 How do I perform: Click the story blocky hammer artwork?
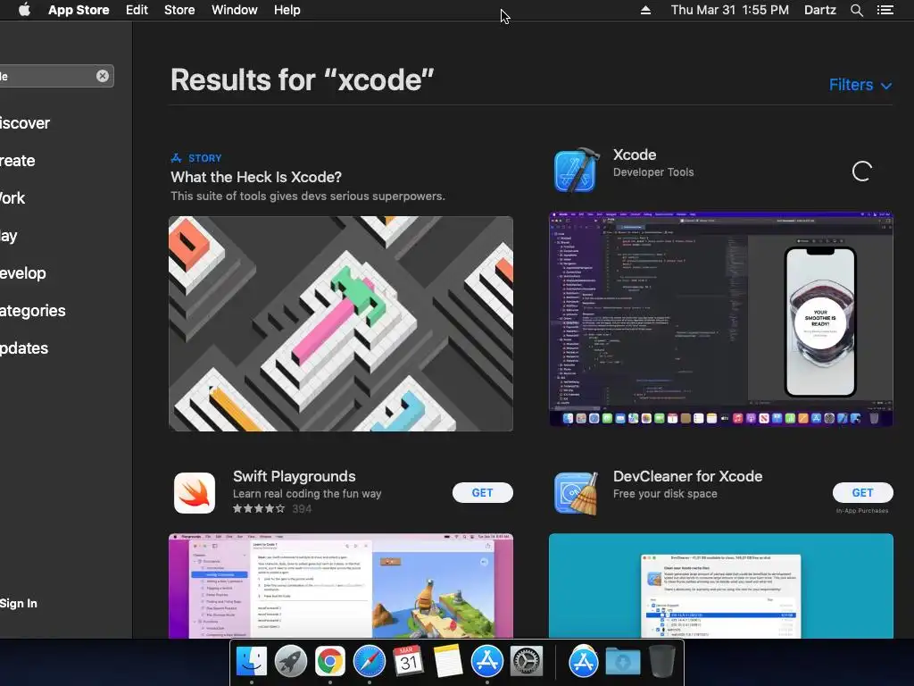[341, 323]
